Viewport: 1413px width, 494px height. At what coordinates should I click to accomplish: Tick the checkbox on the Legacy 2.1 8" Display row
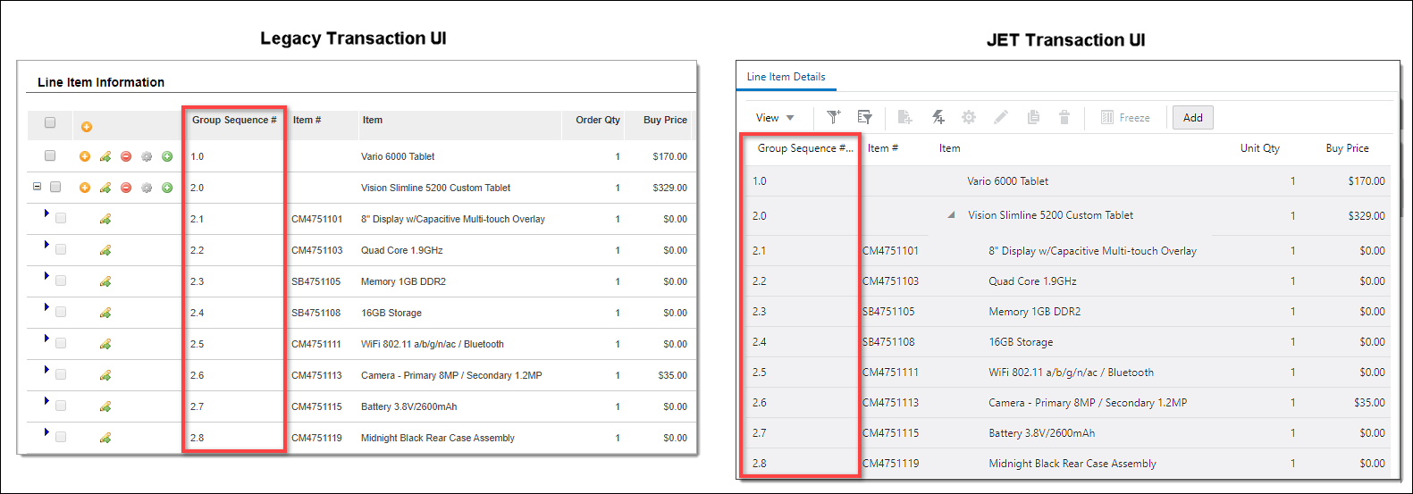pyautogui.click(x=61, y=218)
